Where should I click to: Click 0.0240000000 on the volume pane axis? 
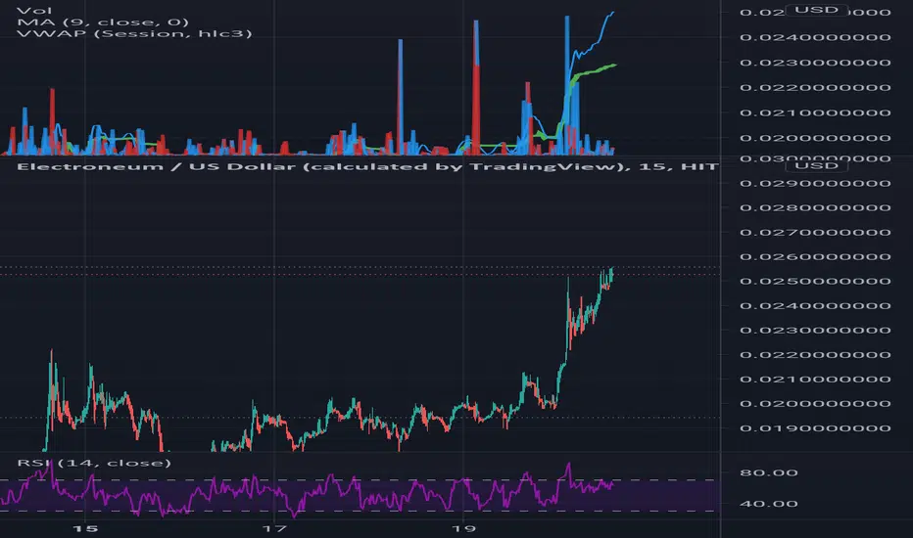pos(815,37)
